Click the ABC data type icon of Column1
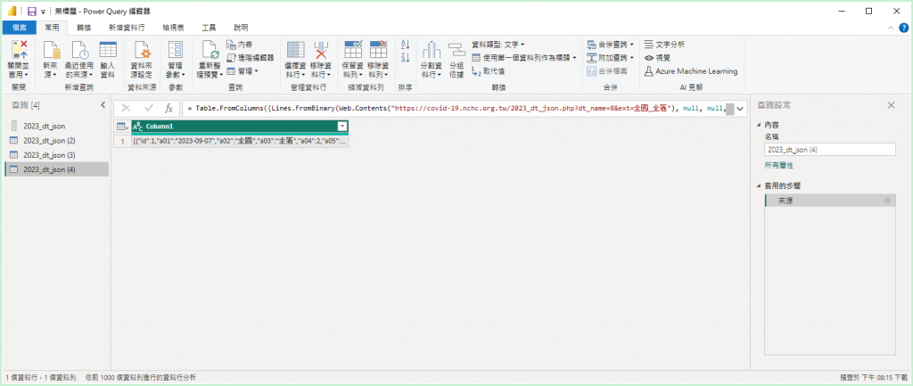The image size is (913, 386). click(138, 127)
